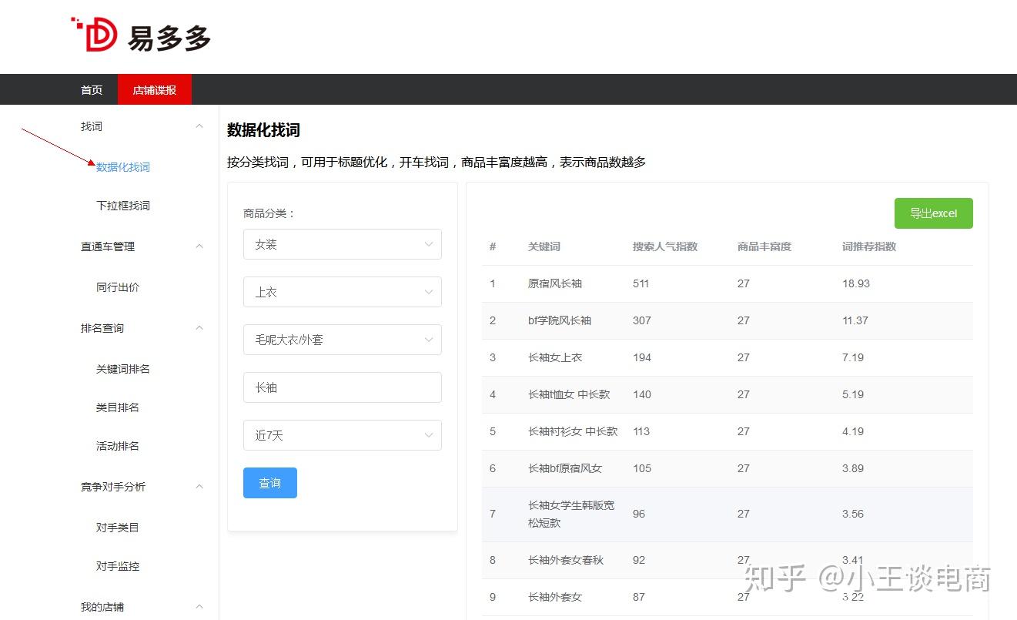Select the keyword bf学院风长袖
Image resolution: width=1017 pixels, height=620 pixels.
click(560, 320)
